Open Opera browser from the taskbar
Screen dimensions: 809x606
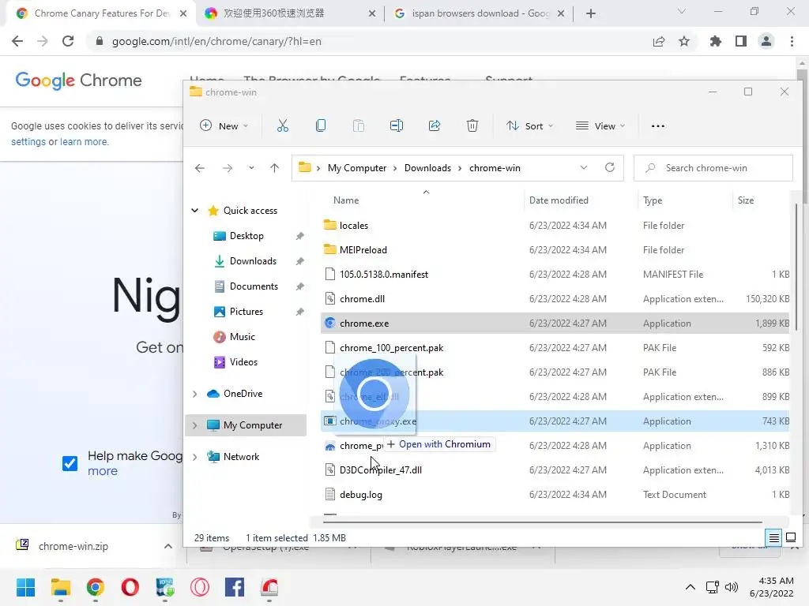tap(130, 587)
